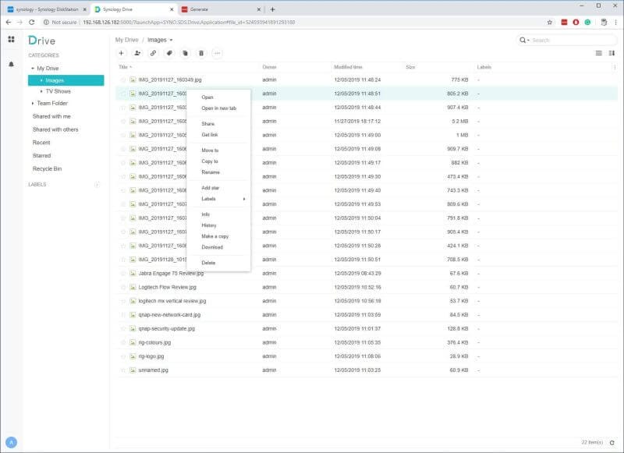Collapse the My Drive tree branch
624x453 pixels.
[x=33, y=68]
